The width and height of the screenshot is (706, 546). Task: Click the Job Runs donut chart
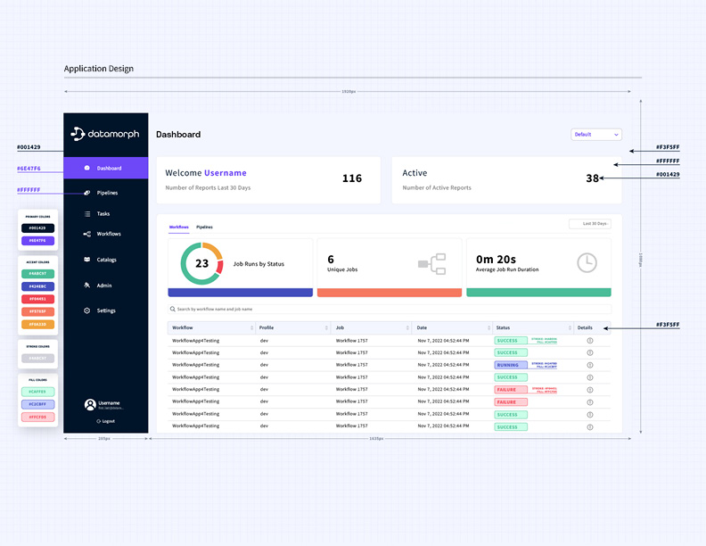click(201, 263)
